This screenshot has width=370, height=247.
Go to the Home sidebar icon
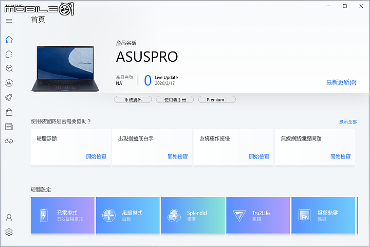9,40
